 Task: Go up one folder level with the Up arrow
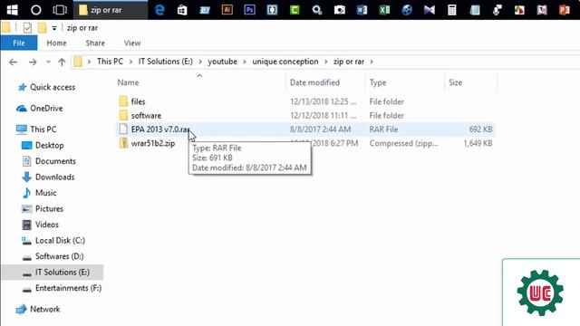point(62,62)
